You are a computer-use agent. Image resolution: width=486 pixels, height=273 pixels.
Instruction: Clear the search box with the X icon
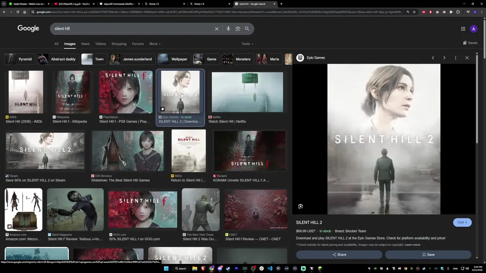(217, 29)
